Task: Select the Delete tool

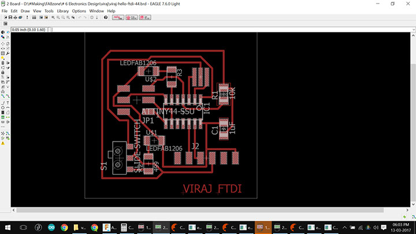Action: (3, 63)
